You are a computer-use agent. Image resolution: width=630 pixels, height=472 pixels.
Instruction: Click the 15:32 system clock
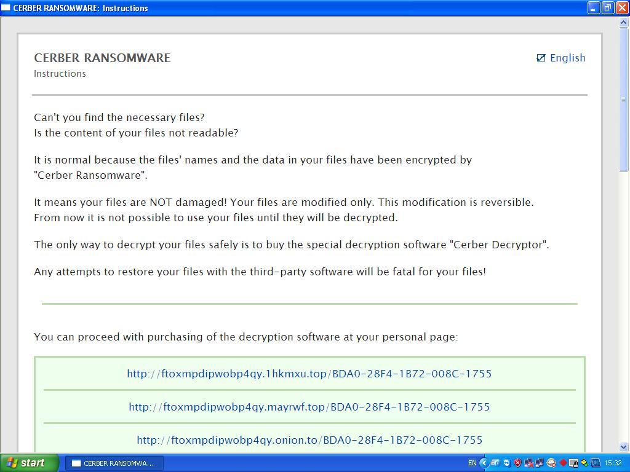tap(613, 463)
